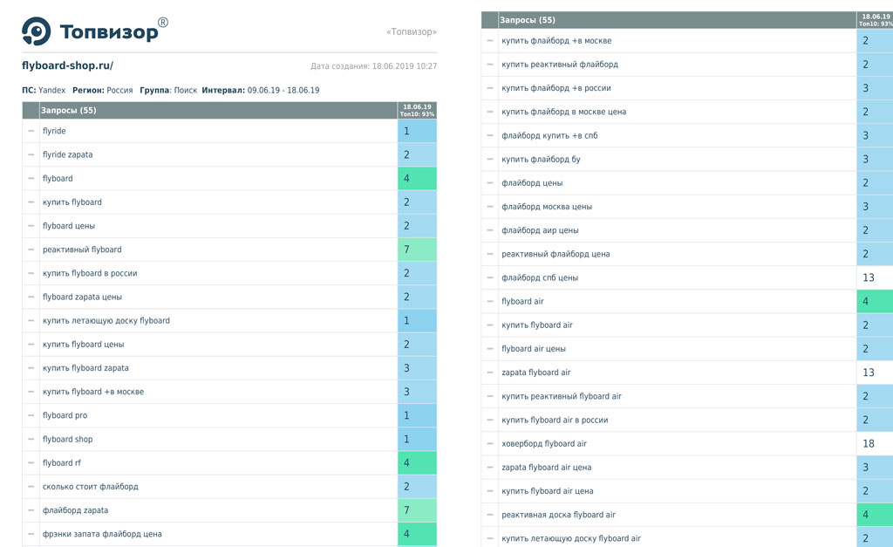The height and width of the screenshot is (547, 893).
Task: Click position 13 for zapata flyboard air
Action: coord(874,373)
